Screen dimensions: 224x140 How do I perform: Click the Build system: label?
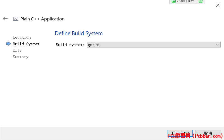pos(70,45)
